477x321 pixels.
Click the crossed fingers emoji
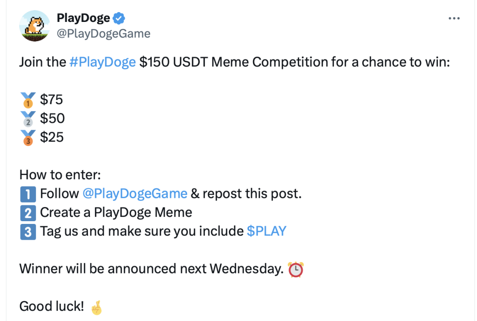click(x=97, y=307)
